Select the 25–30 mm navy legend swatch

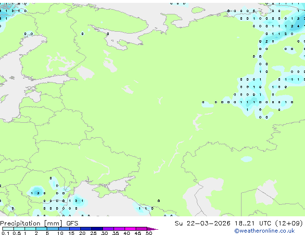point(97,229)
